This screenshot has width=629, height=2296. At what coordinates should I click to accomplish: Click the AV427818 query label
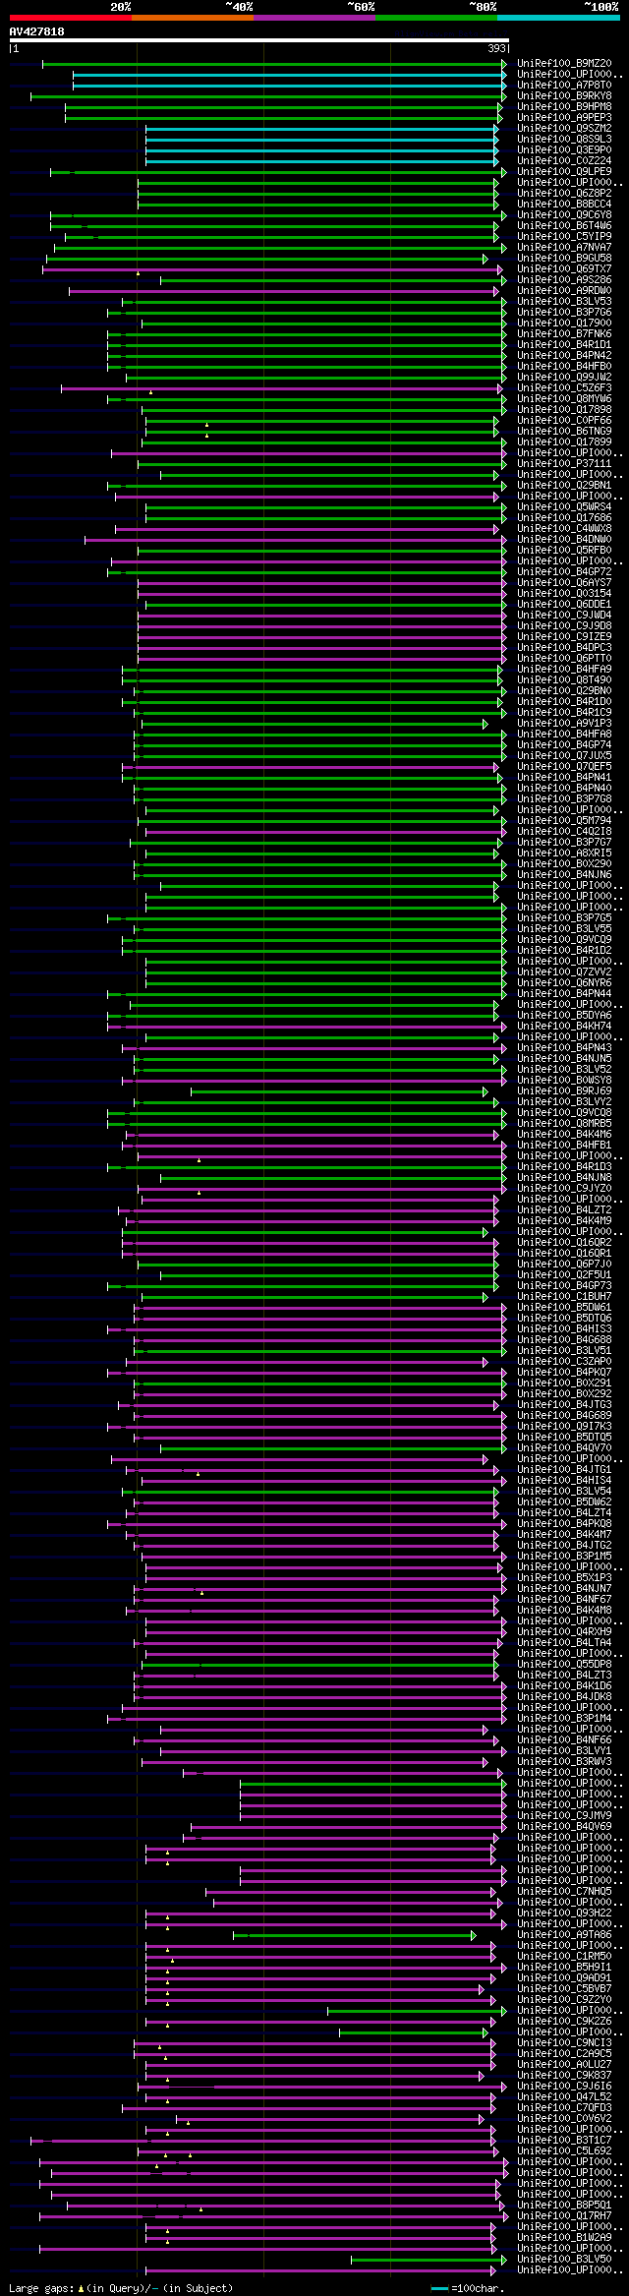click(37, 31)
